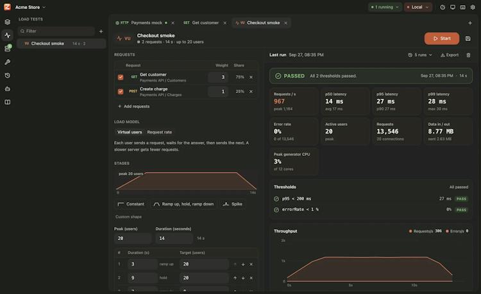Uncheck the Create charge request checkbox
Viewport: 481px width, 294px height.
pos(121,91)
